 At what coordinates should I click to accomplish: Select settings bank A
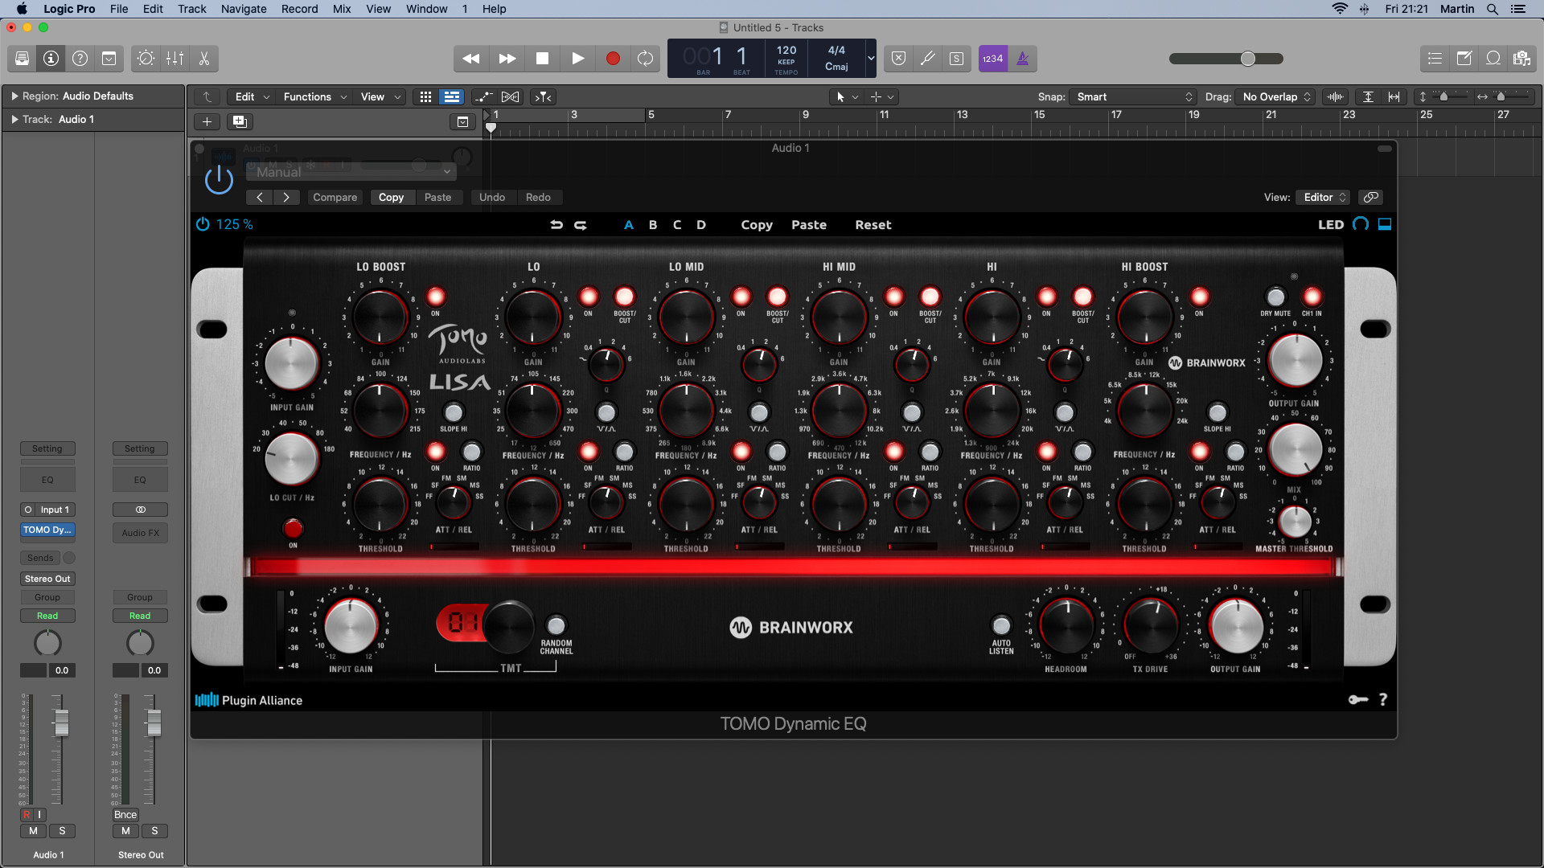[629, 225]
